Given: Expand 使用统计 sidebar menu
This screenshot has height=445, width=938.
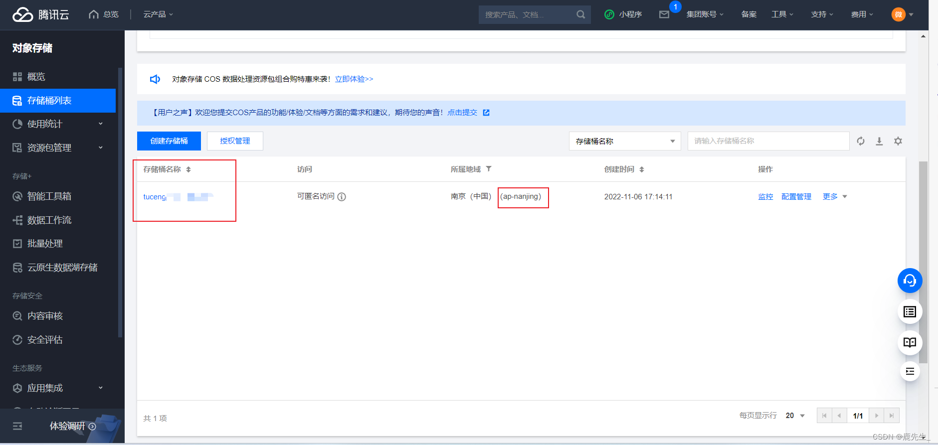Looking at the screenshot, I should click(57, 124).
